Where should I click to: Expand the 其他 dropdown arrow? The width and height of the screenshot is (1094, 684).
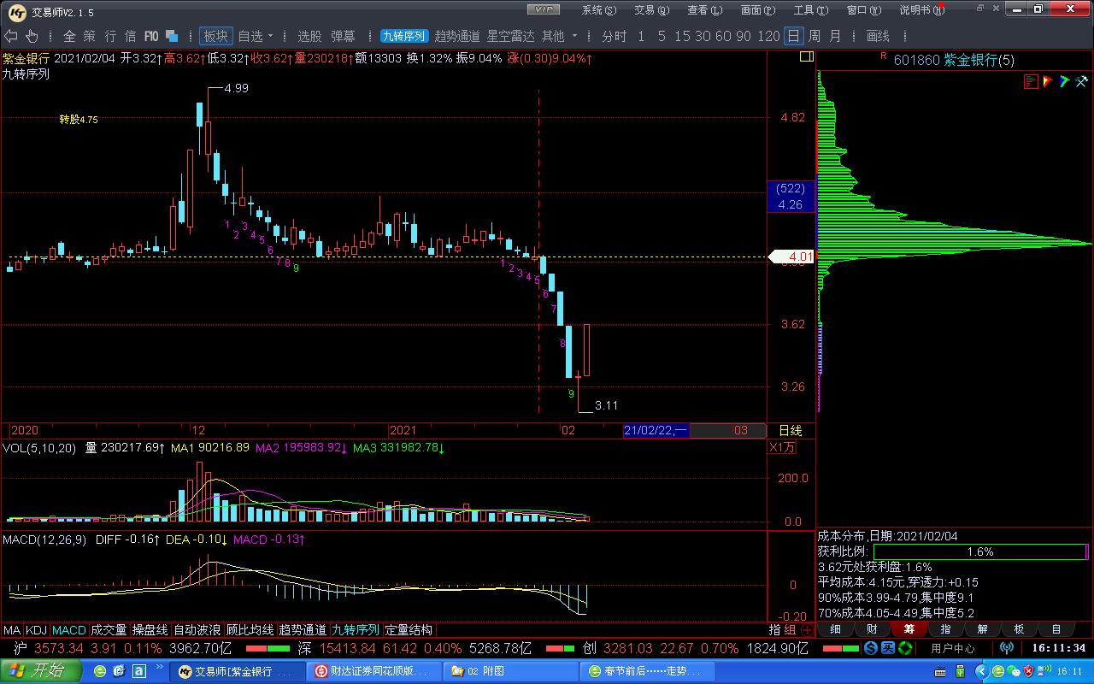click(574, 36)
